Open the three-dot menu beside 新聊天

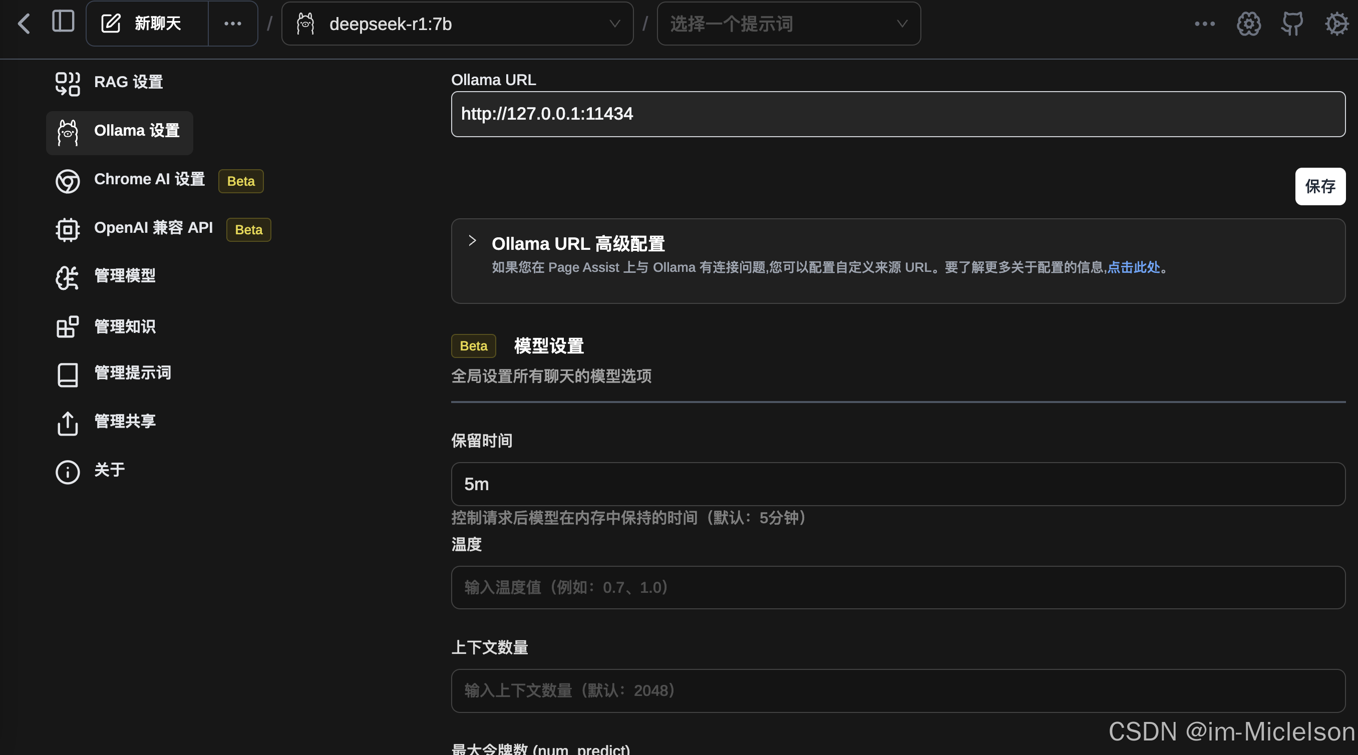pos(232,24)
